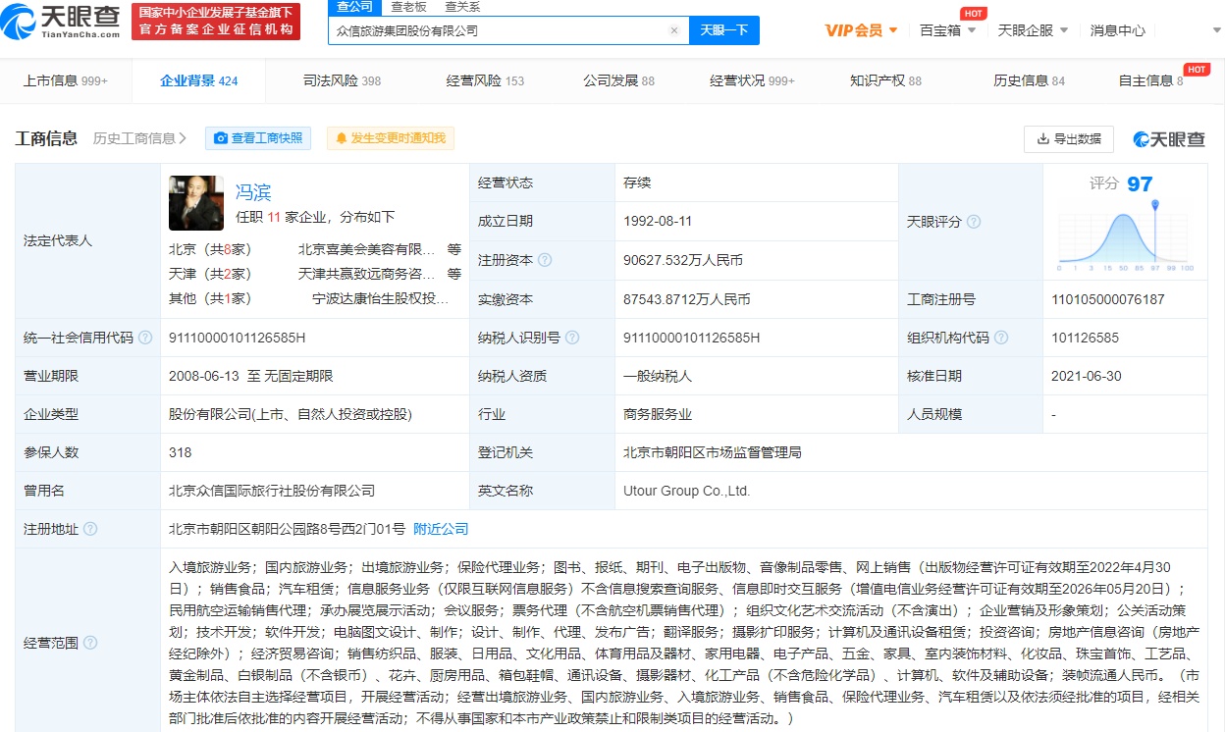Select the 企业背景 tab
Image resolution: width=1225 pixels, height=732 pixels.
199,80
